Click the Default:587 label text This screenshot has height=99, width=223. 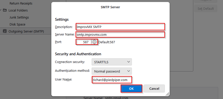107,42
